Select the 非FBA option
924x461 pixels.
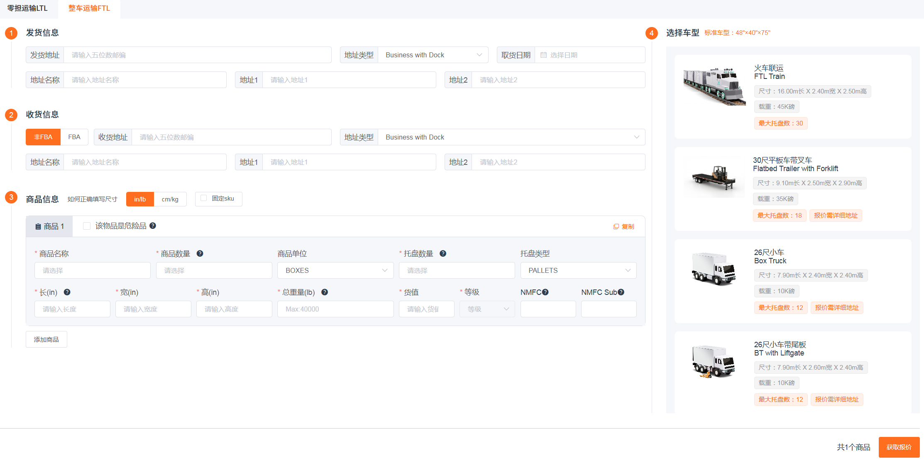(x=43, y=137)
